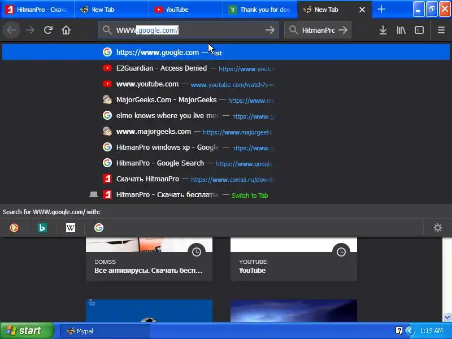Image resolution: width=452 pixels, height=339 pixels.
Task: Click the forward navigation arrow
Action: (x=30, y=30)
